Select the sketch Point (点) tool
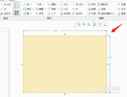The width and height of the screenshot is (127, 97). point(75,9)
